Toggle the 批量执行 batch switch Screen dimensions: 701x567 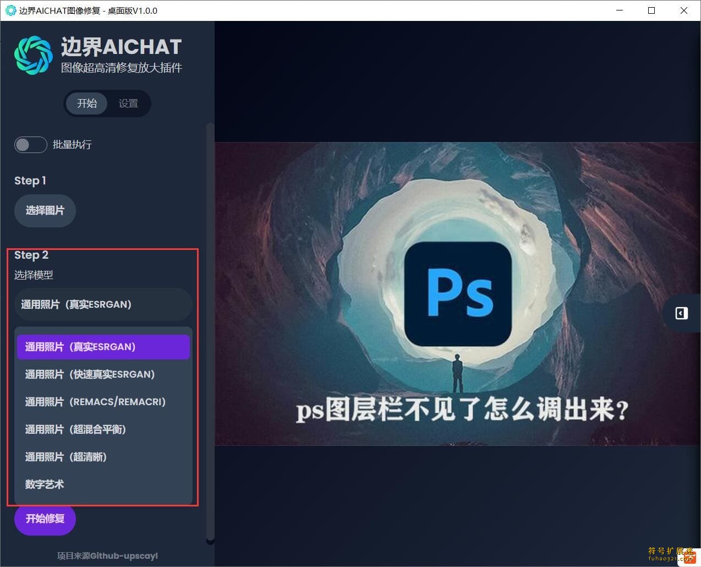[x=30, y=145]
